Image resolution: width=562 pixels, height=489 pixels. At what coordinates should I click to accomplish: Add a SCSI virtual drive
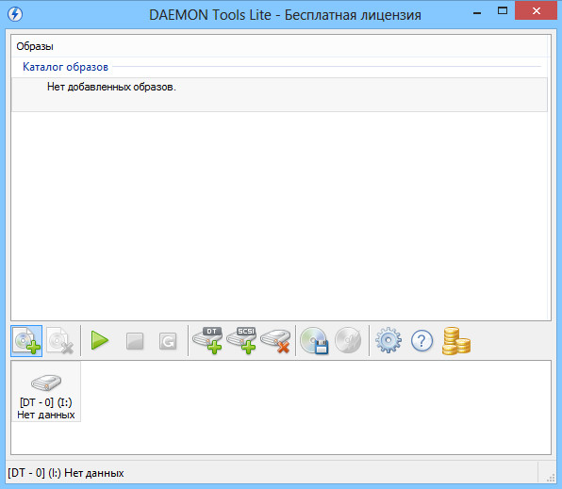point(241,340)
